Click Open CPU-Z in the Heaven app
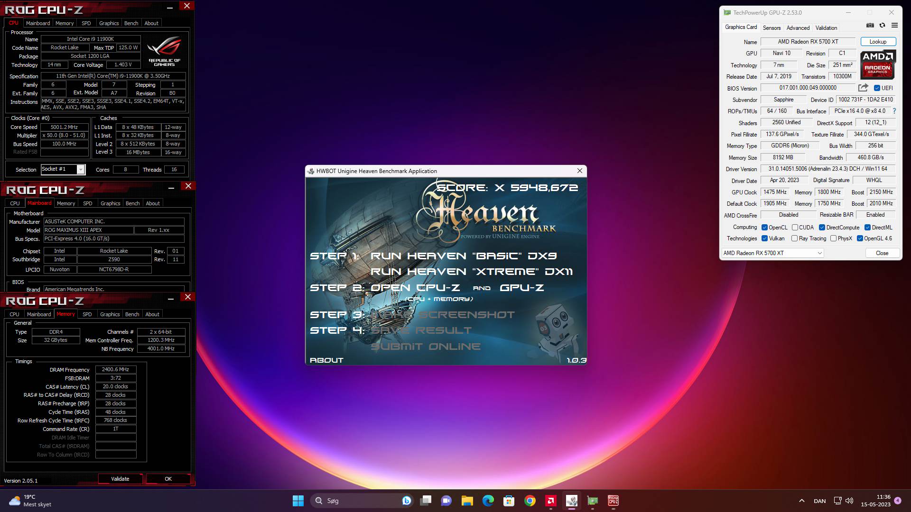This screenshot has height=512, width=911. [415, 288]
